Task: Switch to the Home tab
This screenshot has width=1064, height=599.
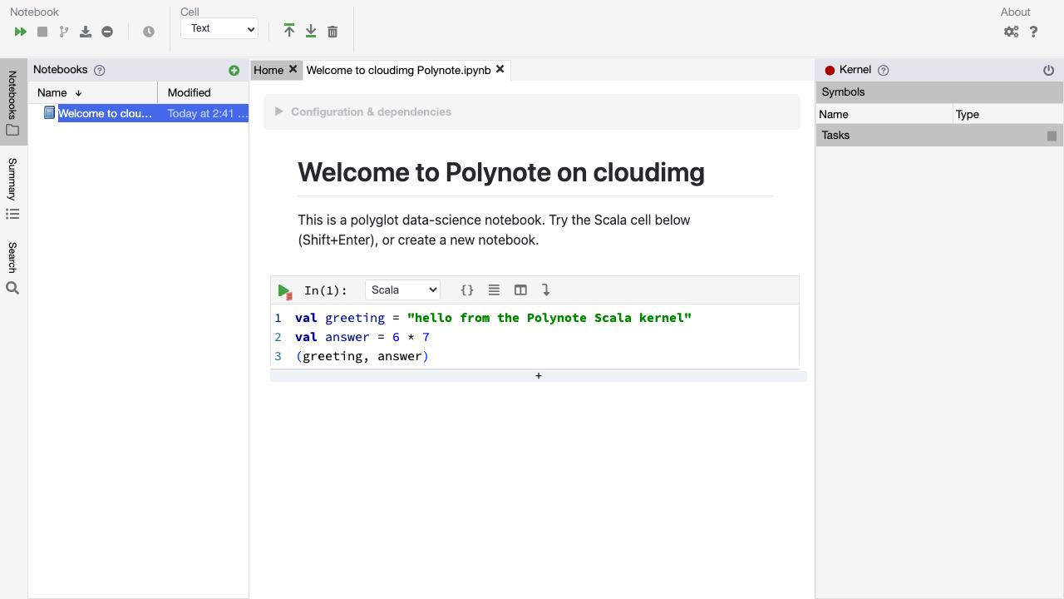Action: coord(268,70)
